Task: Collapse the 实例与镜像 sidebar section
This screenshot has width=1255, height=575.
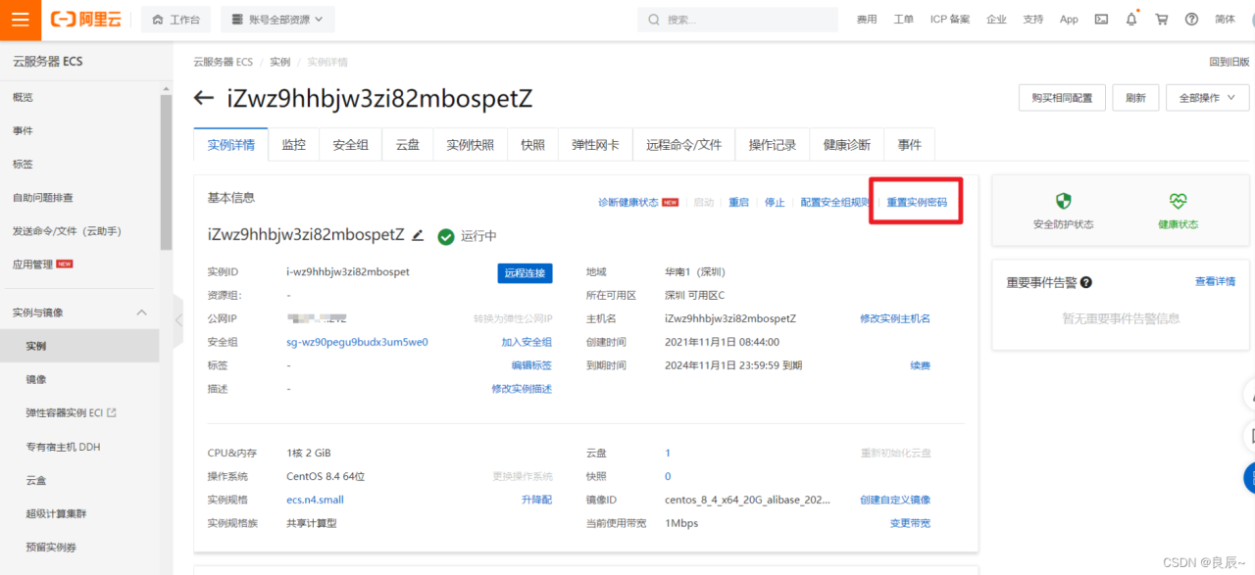Action: [141, 312]
